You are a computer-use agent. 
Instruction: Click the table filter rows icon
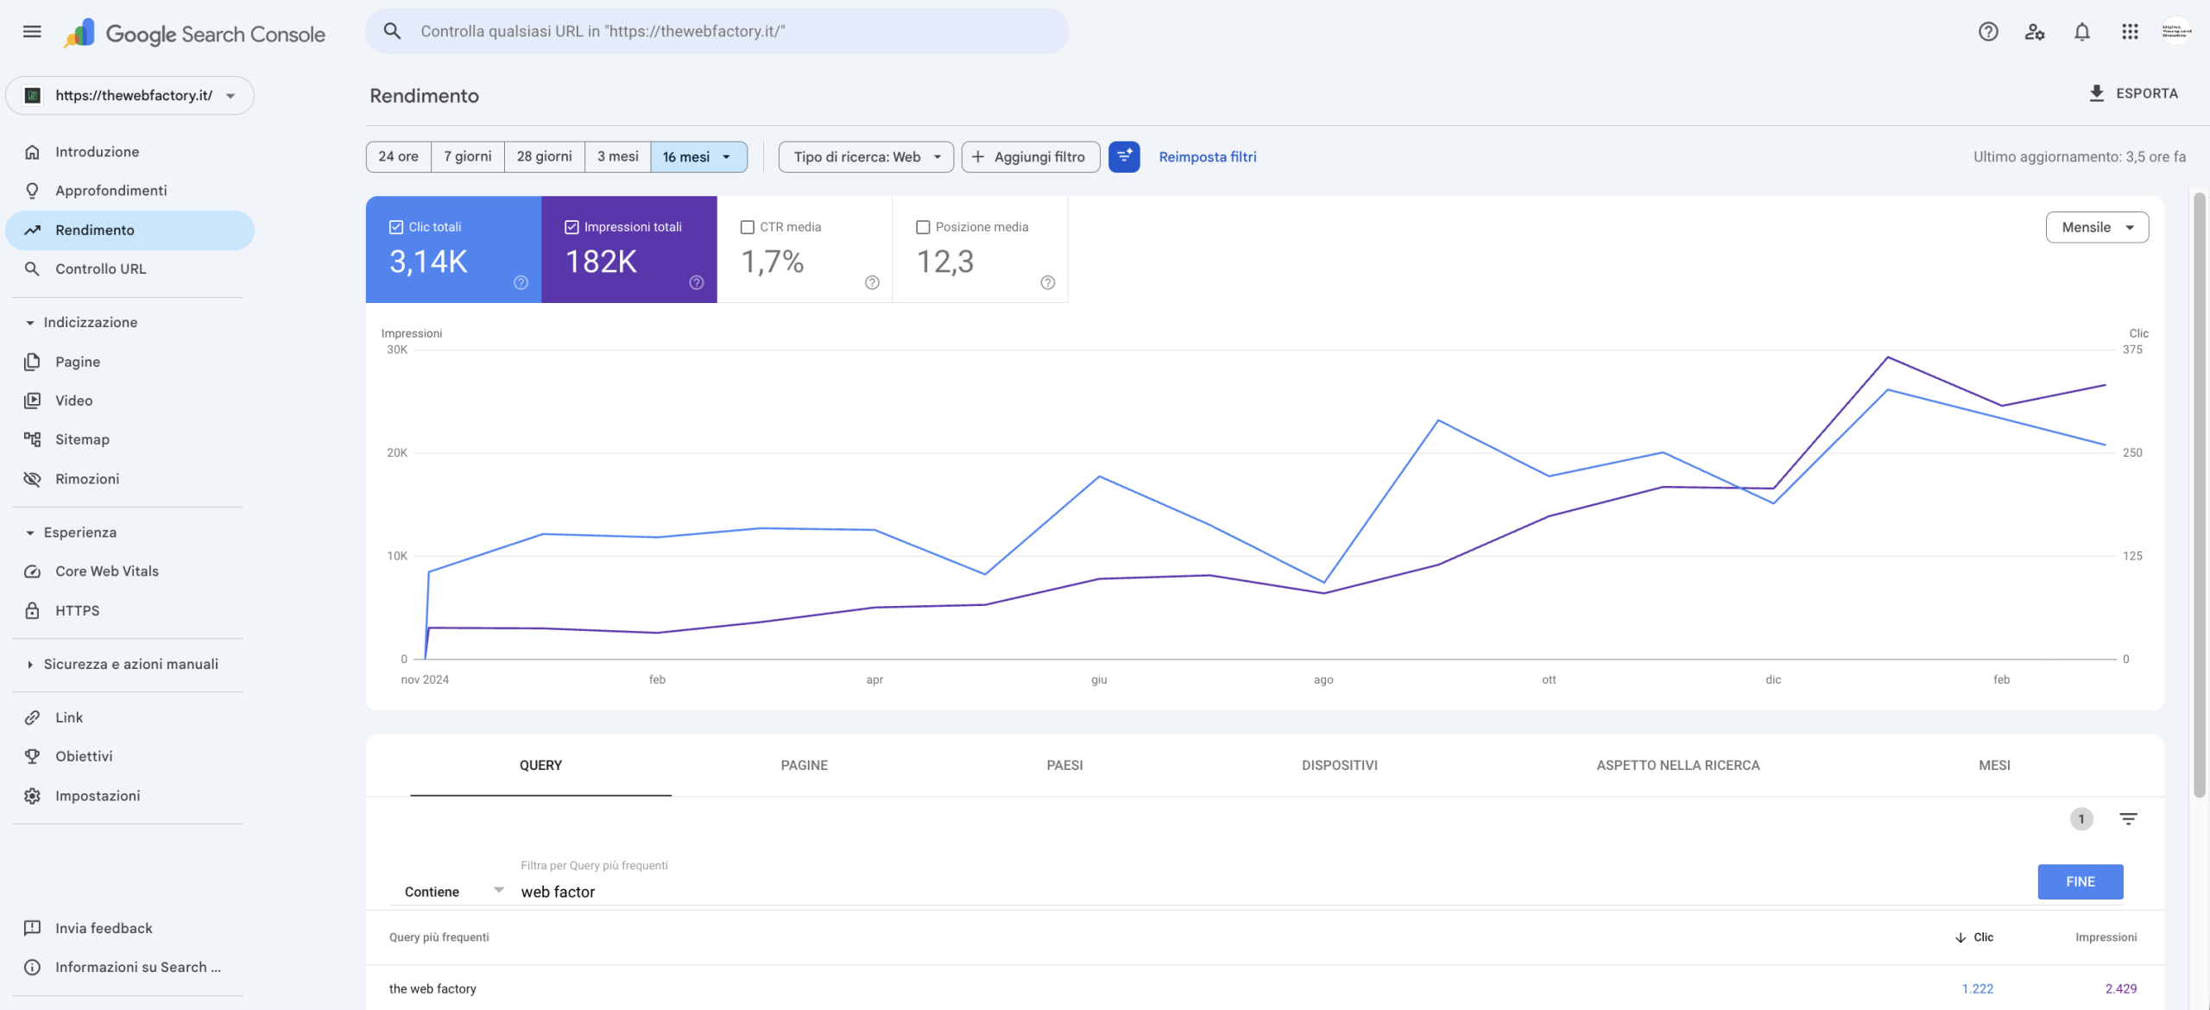point(2128,818)
